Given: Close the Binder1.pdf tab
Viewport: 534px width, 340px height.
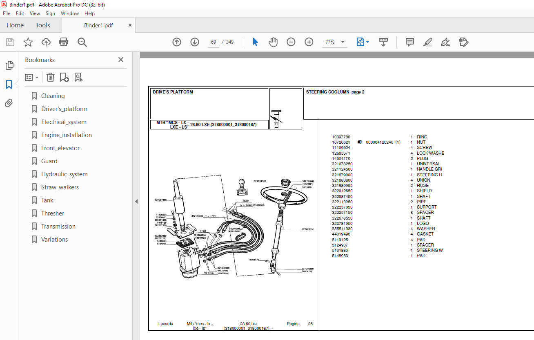Looking at the screenshot, I should point(130,25).
